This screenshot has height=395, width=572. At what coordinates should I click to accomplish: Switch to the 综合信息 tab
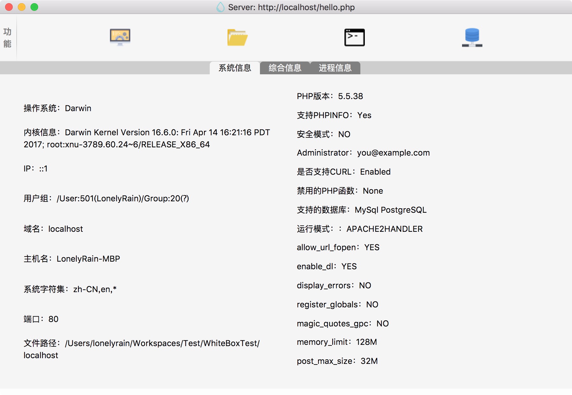(285, 68)
